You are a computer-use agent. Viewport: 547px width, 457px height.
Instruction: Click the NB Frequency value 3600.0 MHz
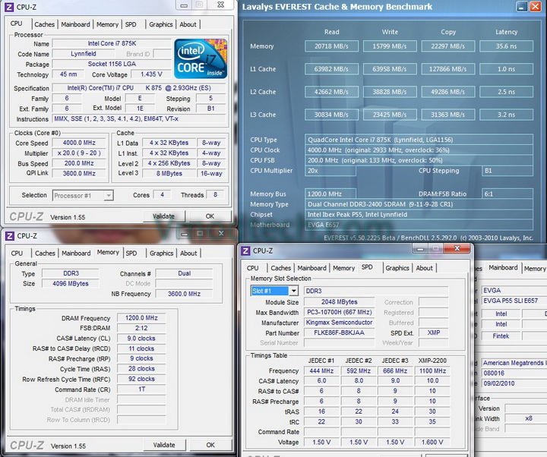(x=184, y=294)
